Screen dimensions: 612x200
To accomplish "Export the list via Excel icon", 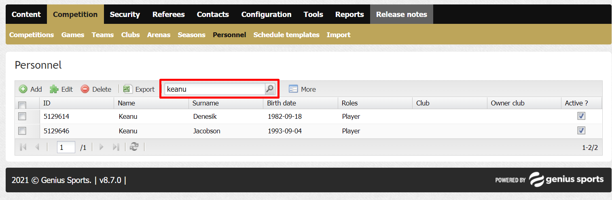I will click(128, 89).
